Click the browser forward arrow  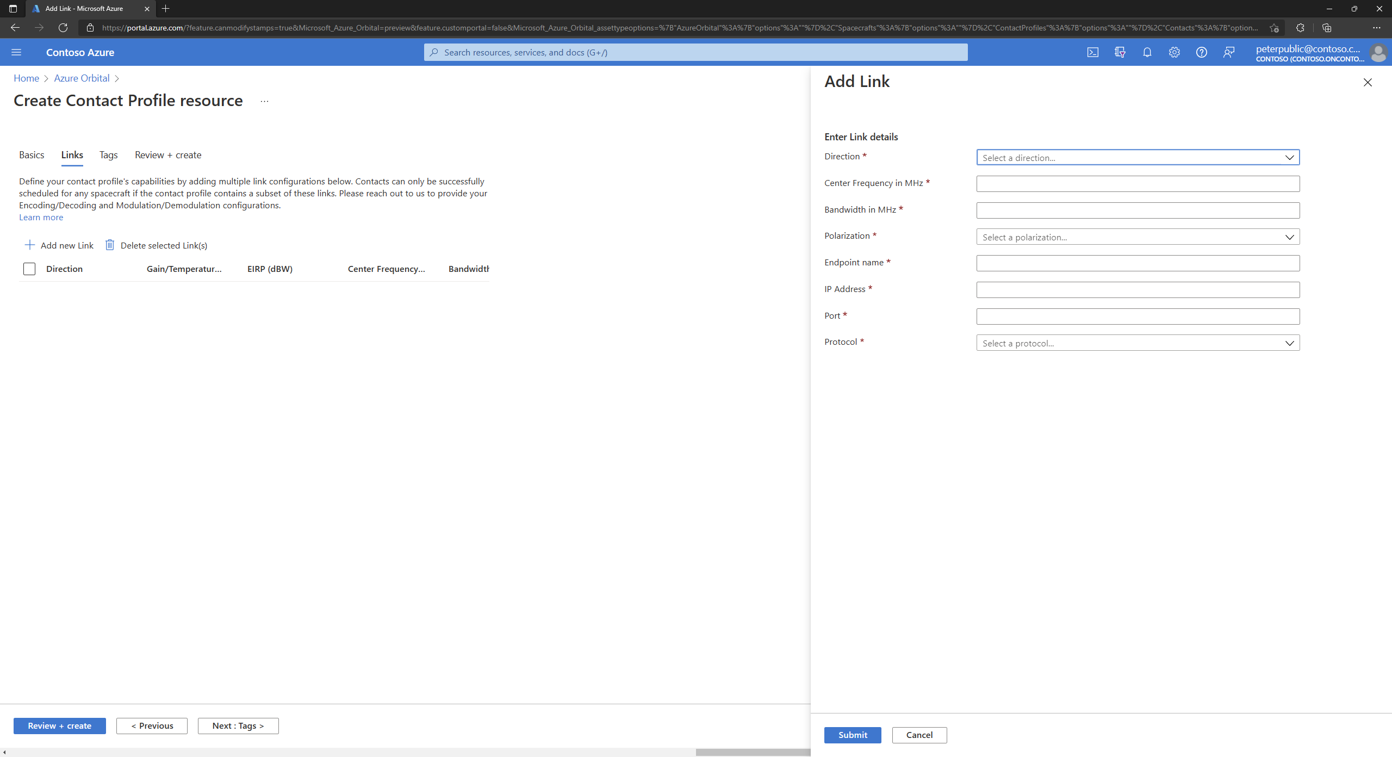[x=39, y=27]
